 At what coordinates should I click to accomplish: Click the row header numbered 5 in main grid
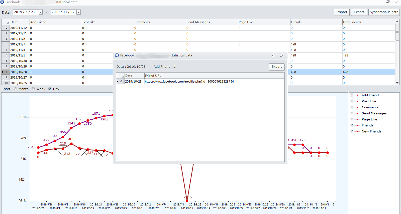coord(6,55)
